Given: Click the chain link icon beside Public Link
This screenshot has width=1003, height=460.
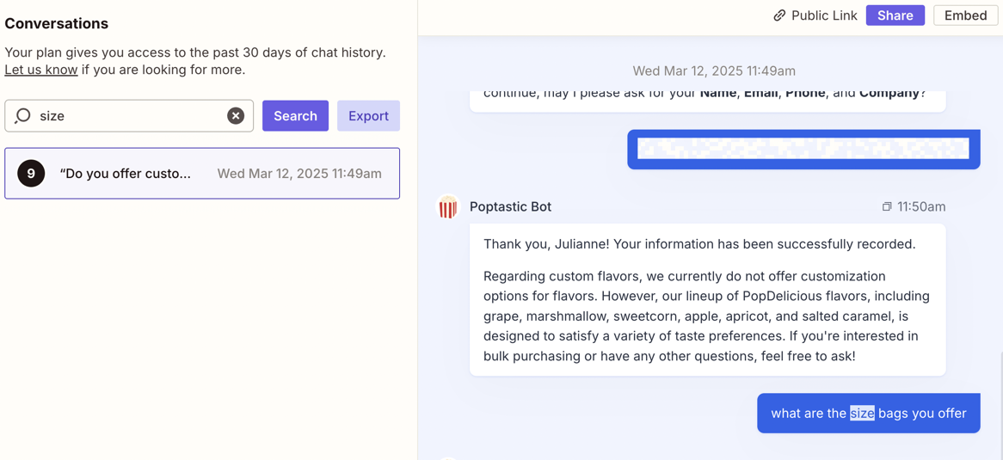Looking at the screenshot, I should pyautogui.click(x=779, y=15).
